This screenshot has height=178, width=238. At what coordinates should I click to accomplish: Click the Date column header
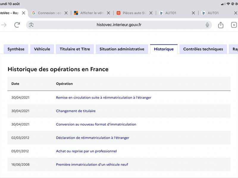tap(15, 84)
